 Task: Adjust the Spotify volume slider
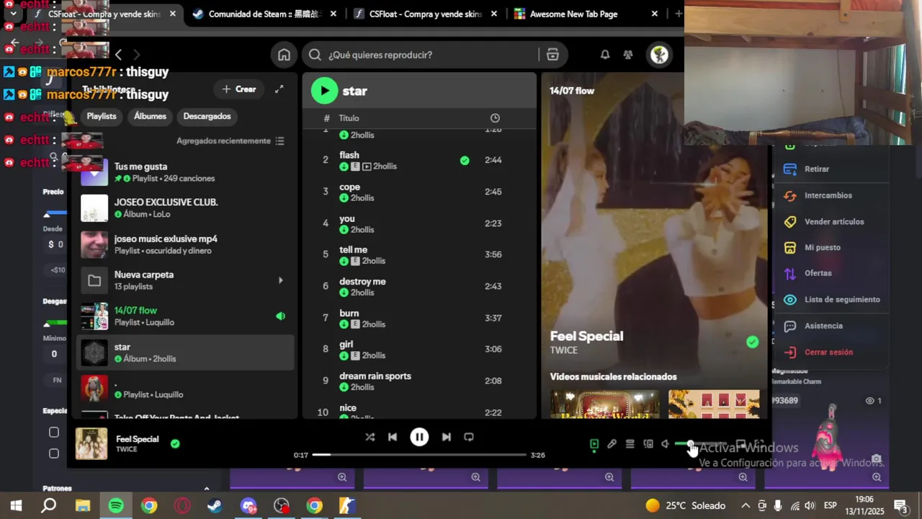pyautogui.click(x=700, y=444)
